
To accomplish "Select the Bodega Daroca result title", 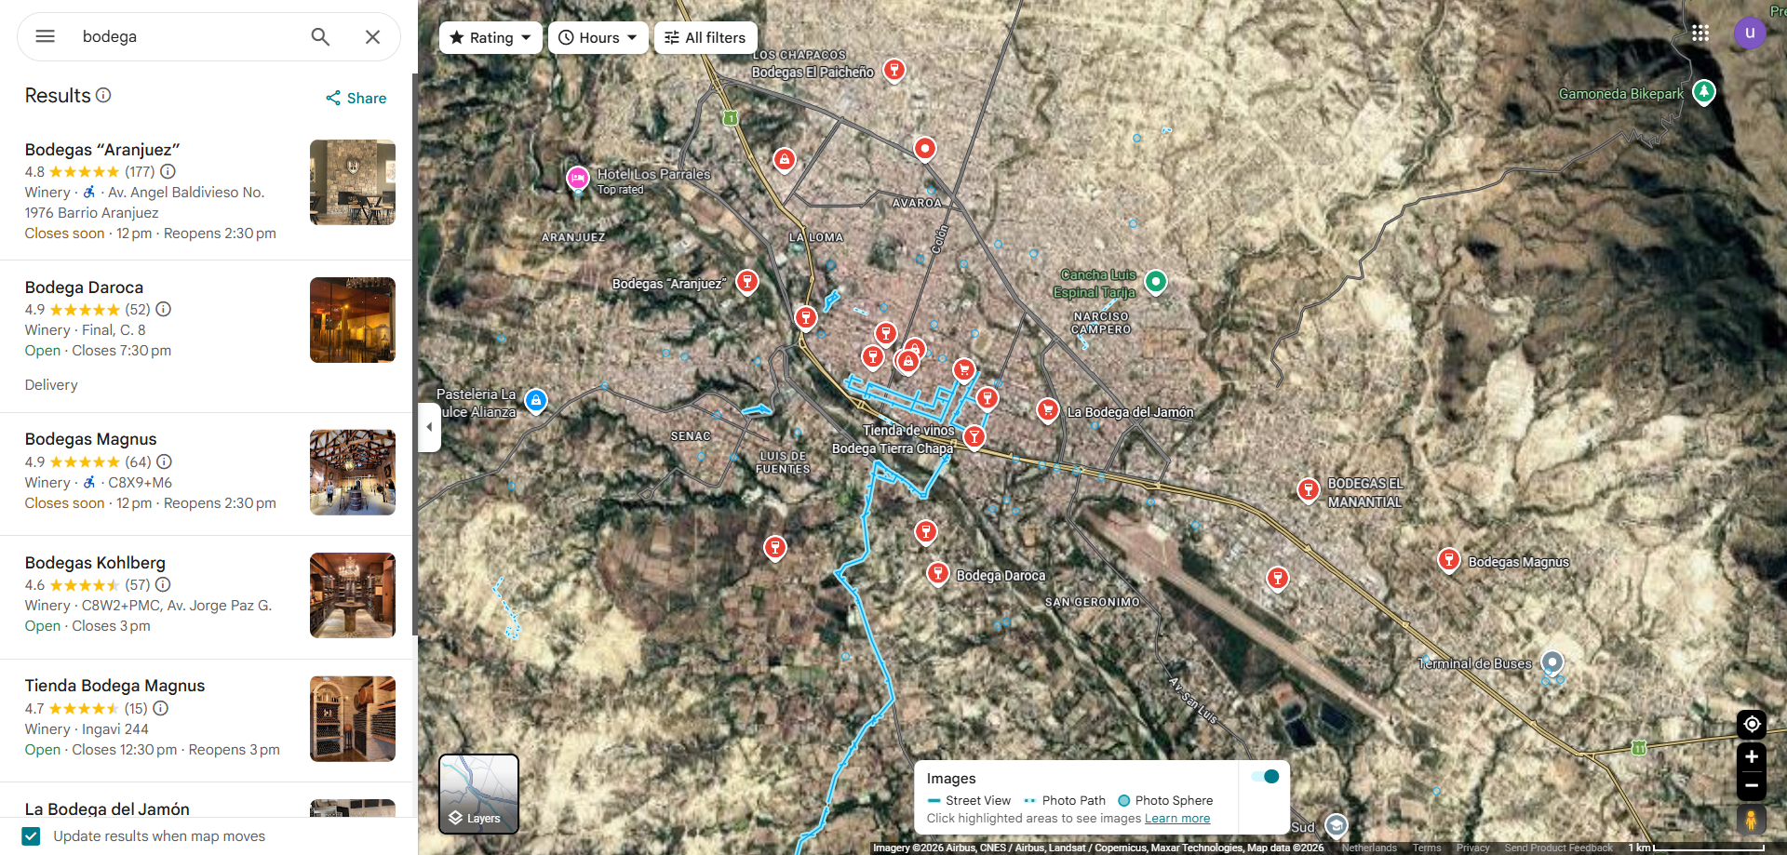I will 84,287.
